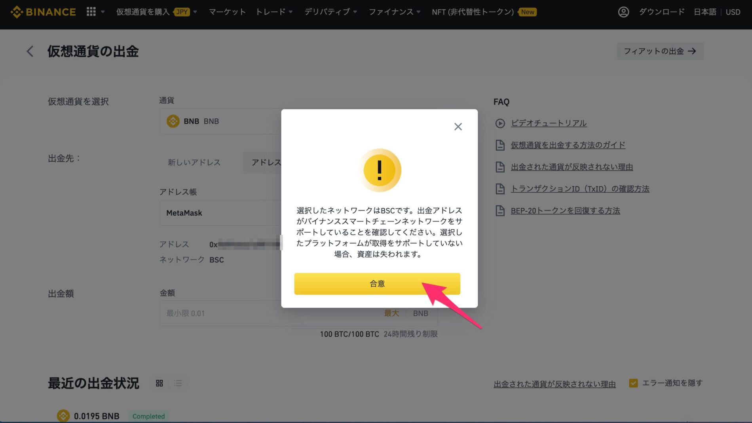This screenshot has width=752, height=423.
Task: Select the 新しいアドレス tab
Action: [x=194, y=162]
